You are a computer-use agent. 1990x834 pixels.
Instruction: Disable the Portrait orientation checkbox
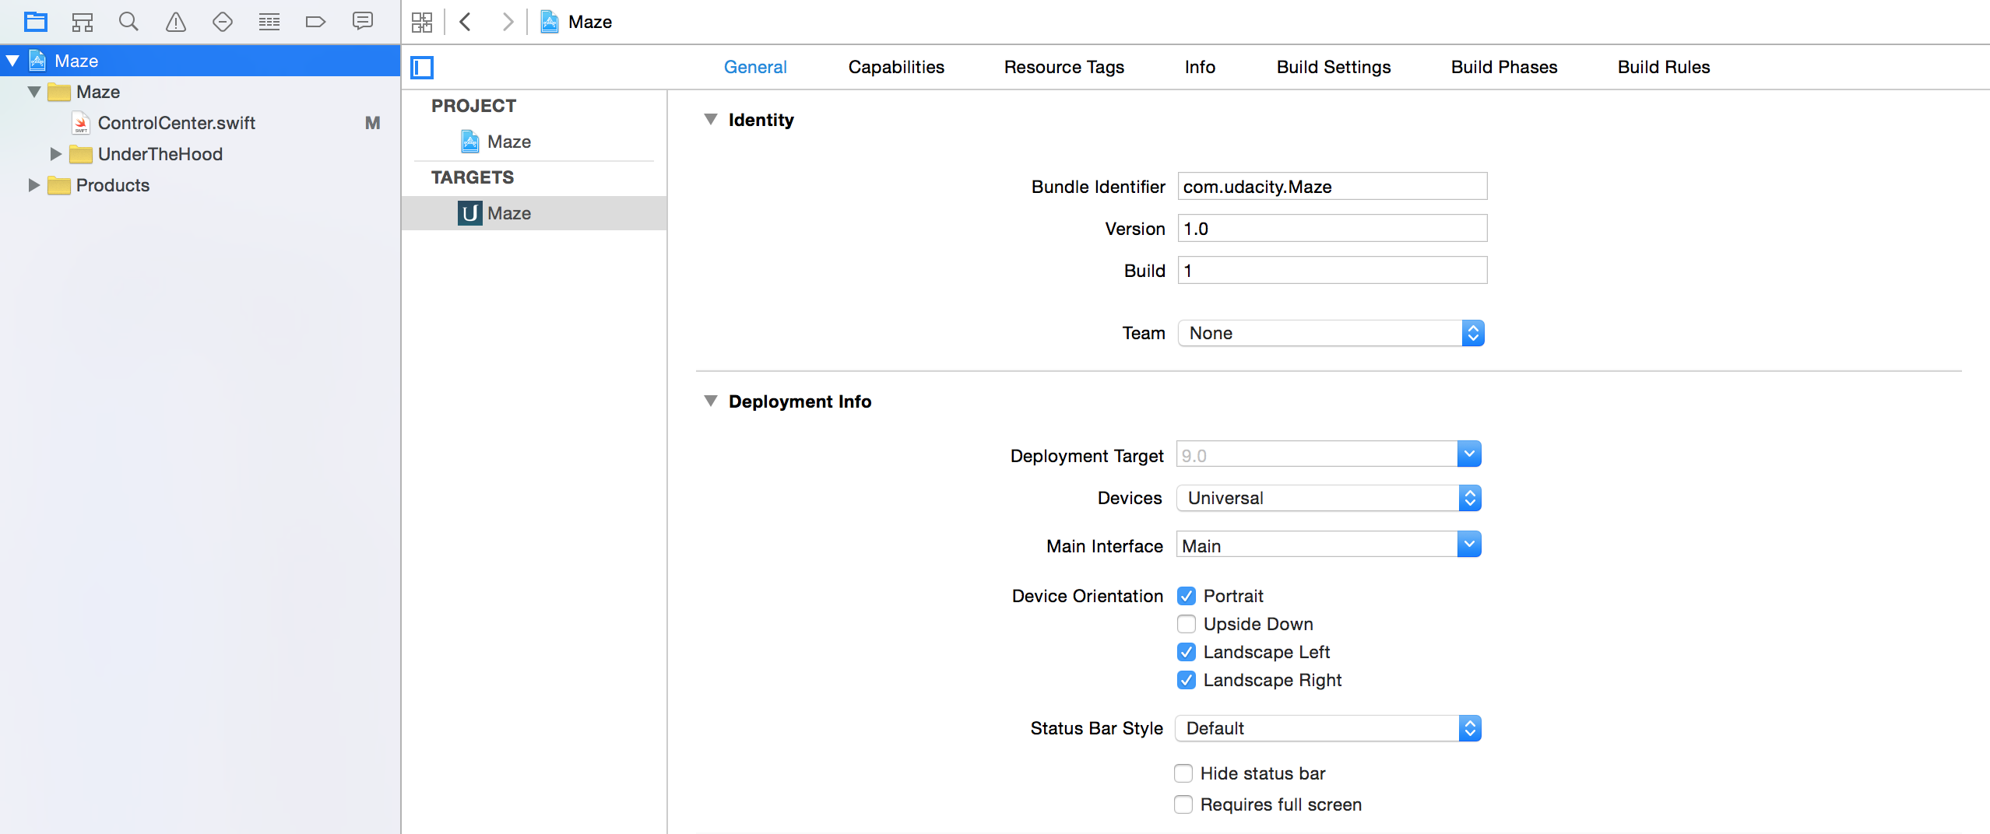[x=1187, y=596]
